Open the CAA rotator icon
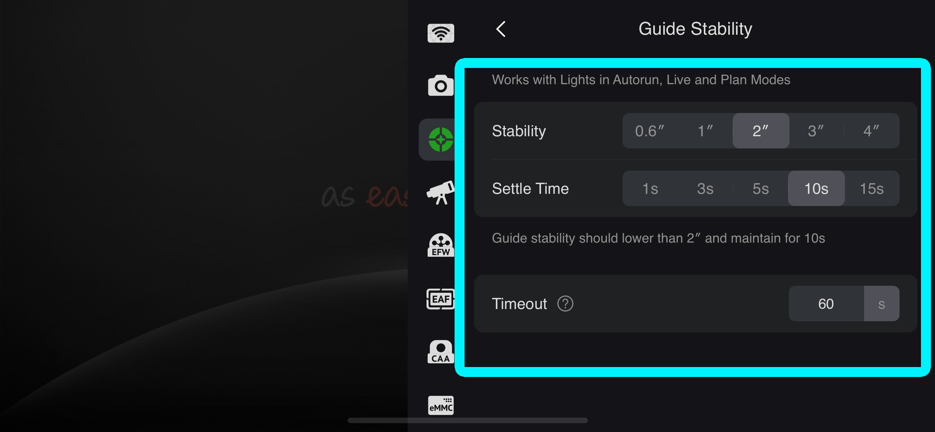Image resolution: width=935 pixels, height=432 pixels. [441, 352]
